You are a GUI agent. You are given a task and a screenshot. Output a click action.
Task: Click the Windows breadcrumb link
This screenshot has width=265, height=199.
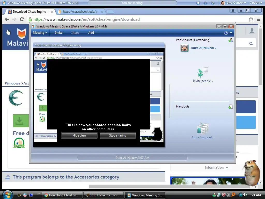[12, 83]
